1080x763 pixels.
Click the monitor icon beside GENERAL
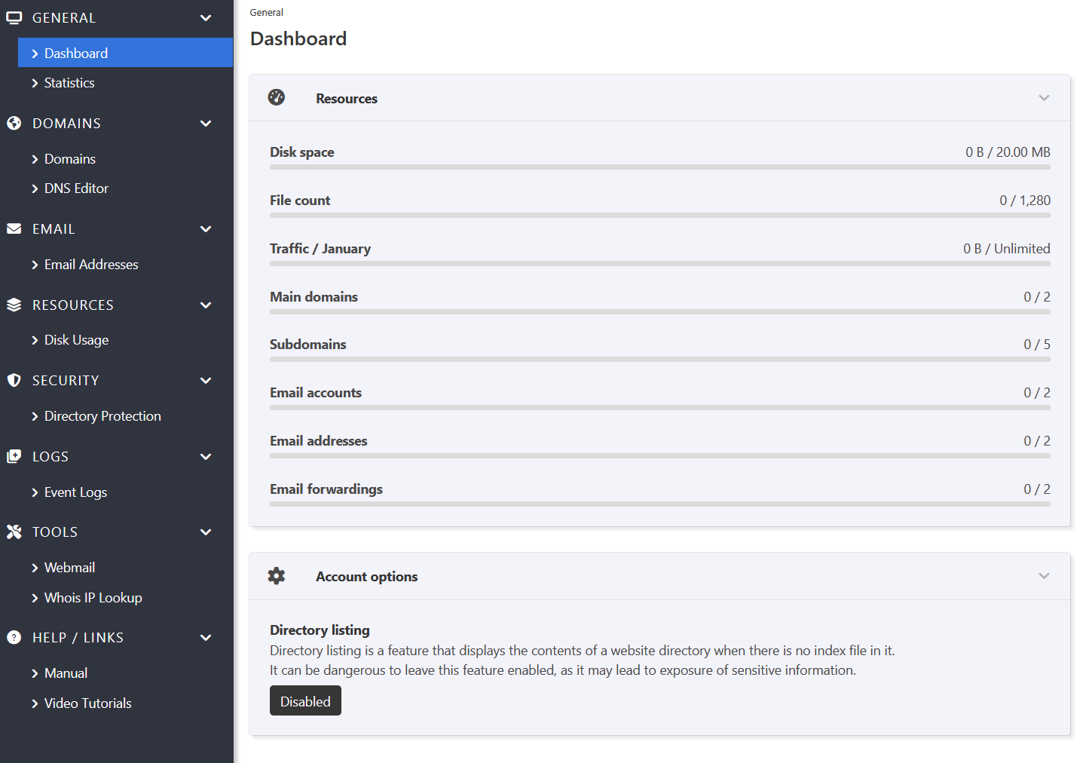click(14, 17)
